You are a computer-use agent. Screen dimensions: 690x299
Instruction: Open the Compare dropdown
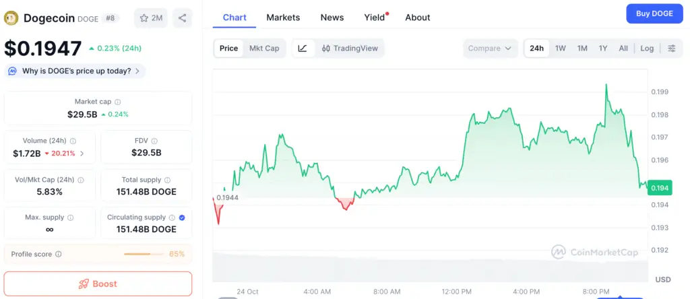[490, 48]
